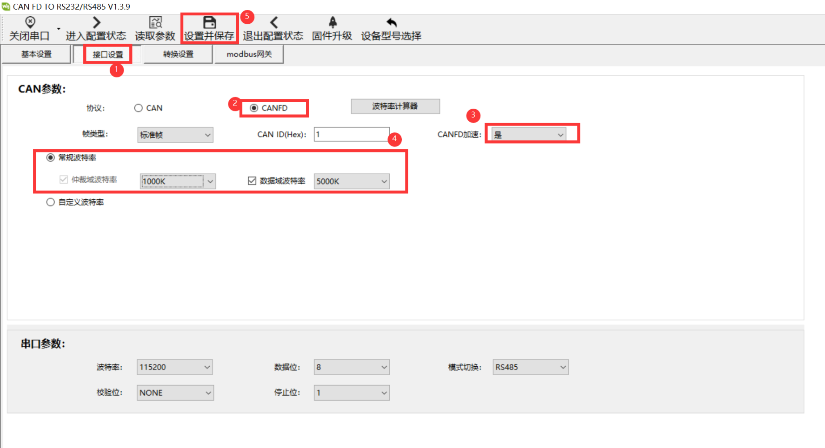Select the 自定义波特率 radio button
825x448 pixels.
tap(51, 202)
